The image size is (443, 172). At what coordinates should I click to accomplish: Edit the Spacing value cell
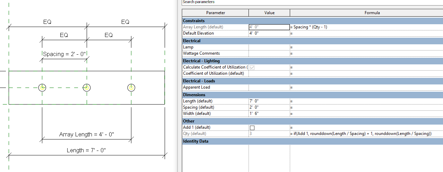click(x=269, y=107)
